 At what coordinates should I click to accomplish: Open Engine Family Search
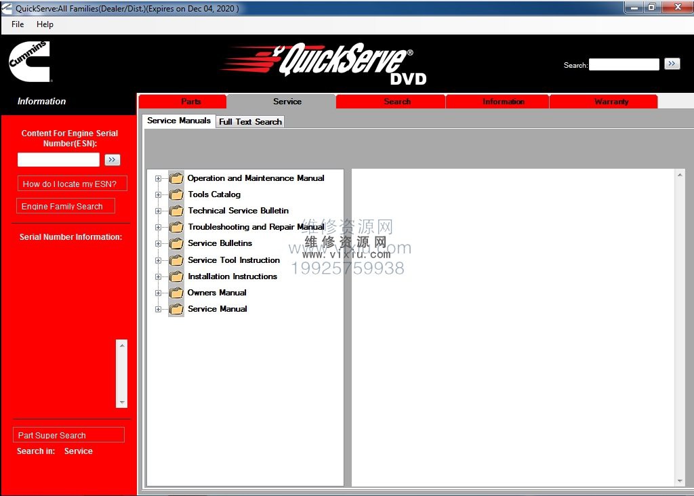tap(66, 206)
